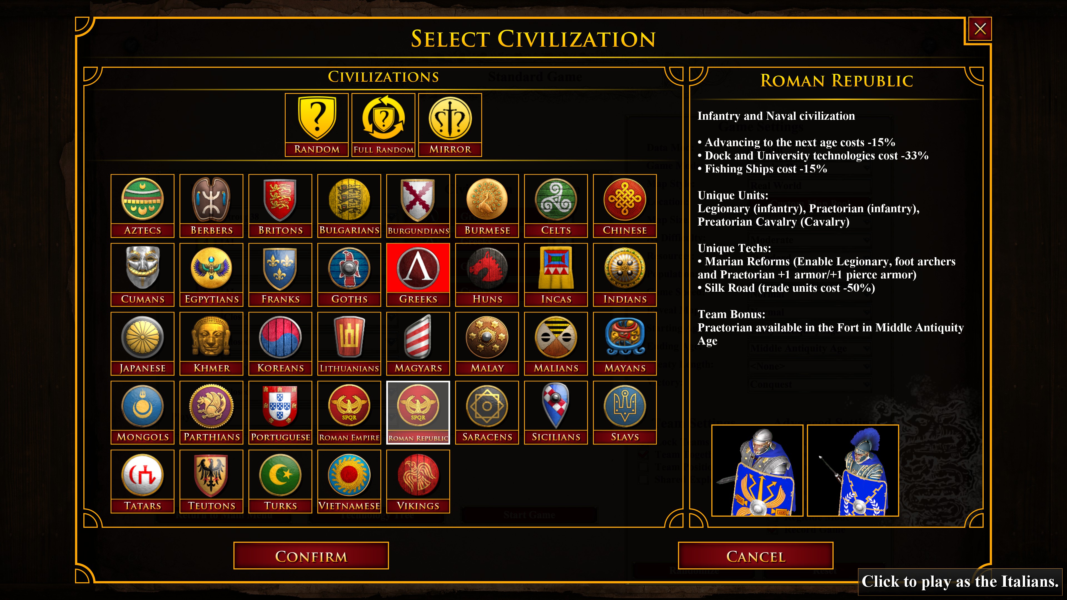The width and height of the screenshot is (1067, 600).
Task: Select the Egyptians scarab icon
Action: click(x=211, y=274)
